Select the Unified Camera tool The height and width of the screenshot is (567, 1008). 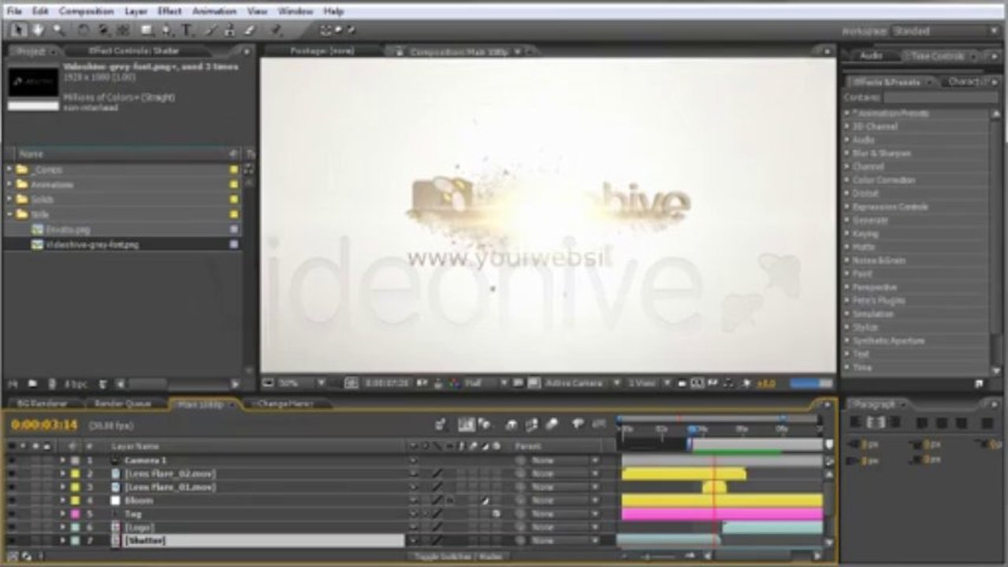tap(103, 30)
